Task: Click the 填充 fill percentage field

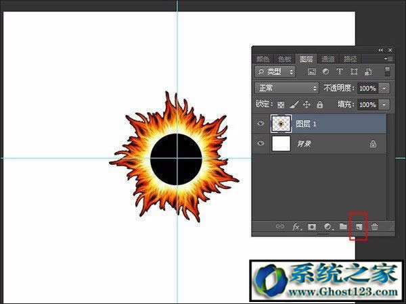Action: (367, 105)
